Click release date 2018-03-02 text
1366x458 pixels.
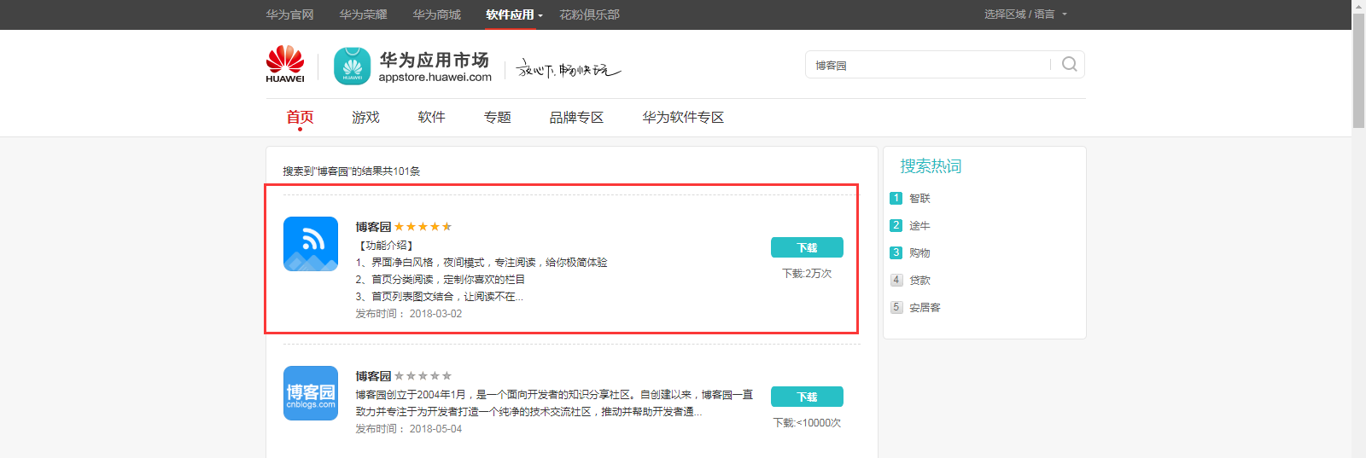tap(435, 314)
